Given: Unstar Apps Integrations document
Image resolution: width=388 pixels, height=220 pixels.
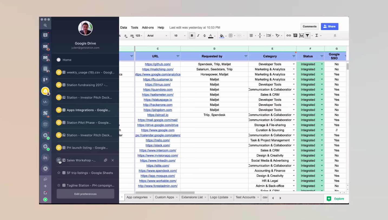Looking at the screenshot, I should point(59,110).
